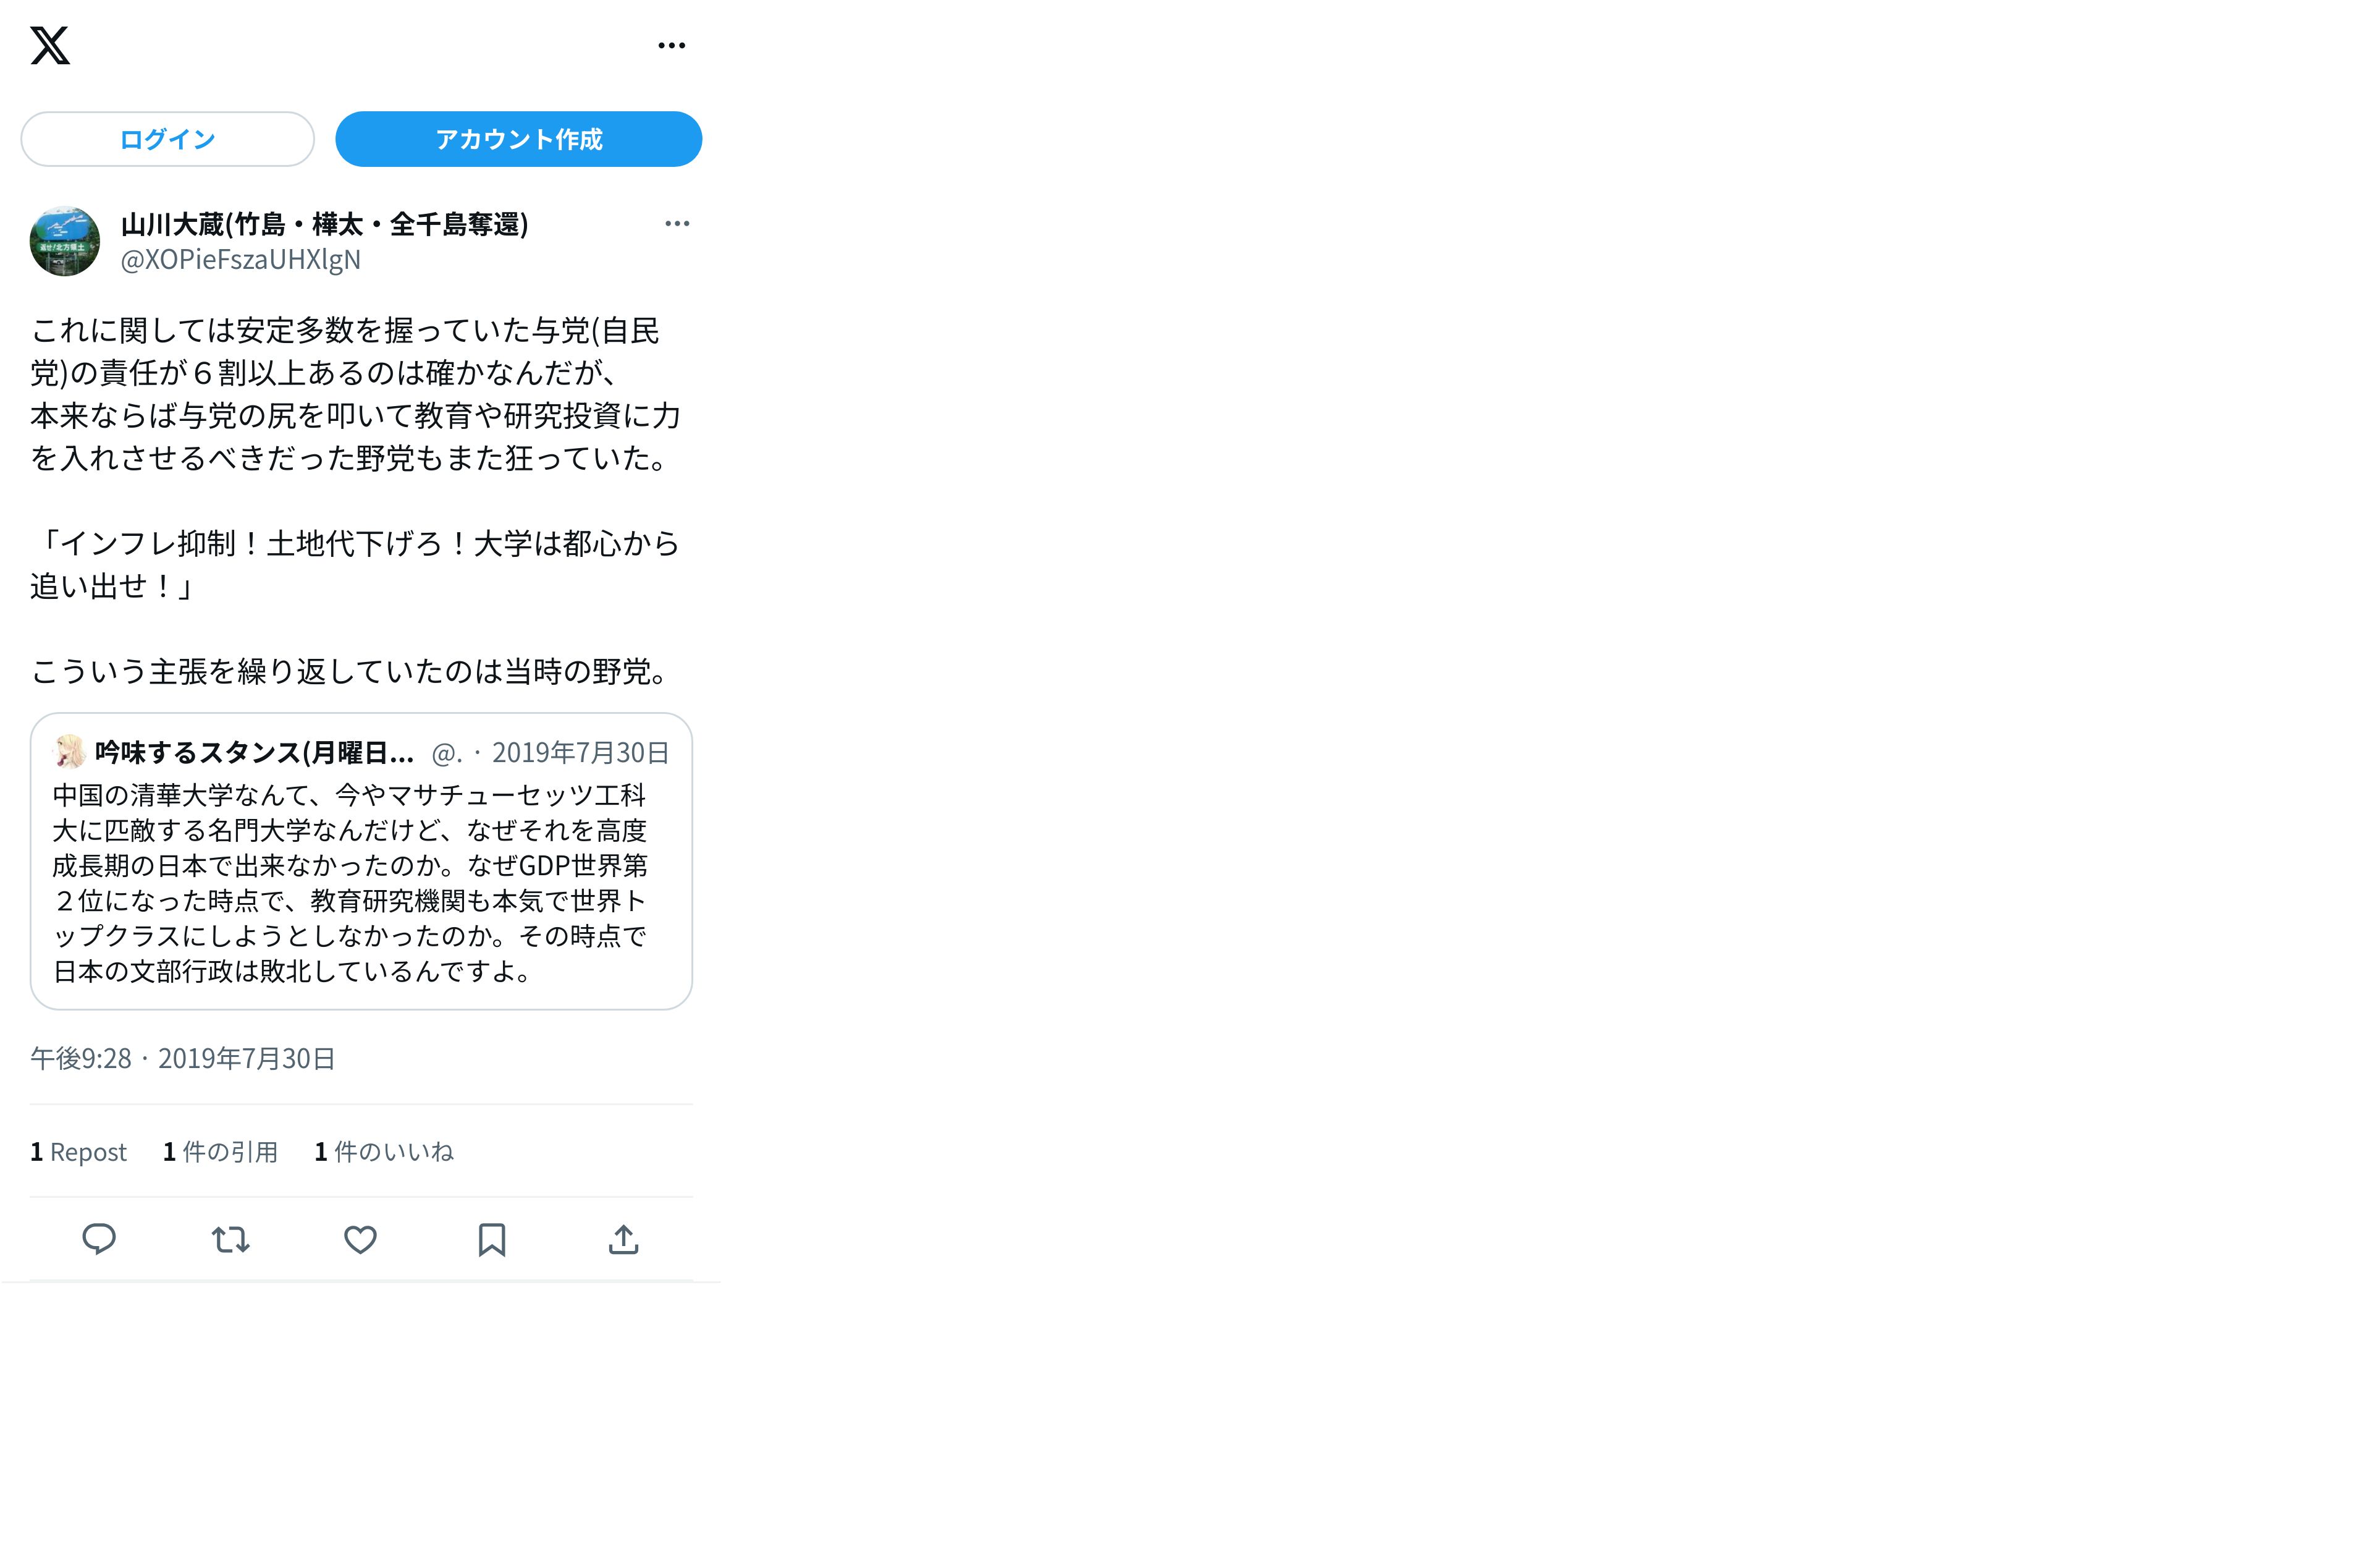Viewport: 2380px width, 1565px height.
Task: Open the @XOPieFszaUHXlgN handle link
Action: 240,259
